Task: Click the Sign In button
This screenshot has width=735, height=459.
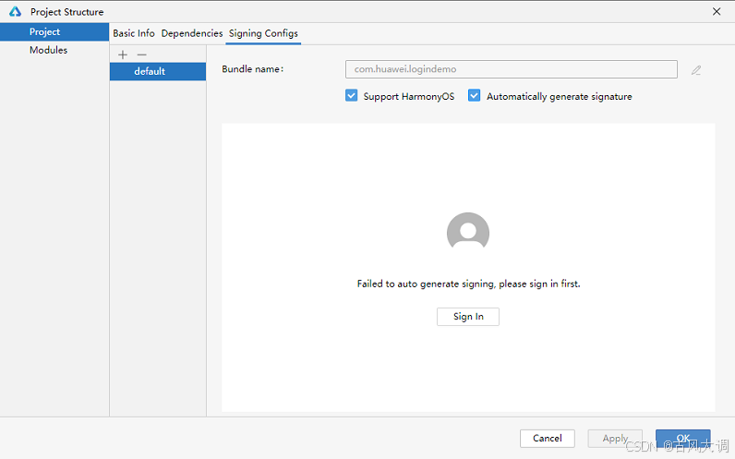Action: pyautogui.click(x=468, y=317)
